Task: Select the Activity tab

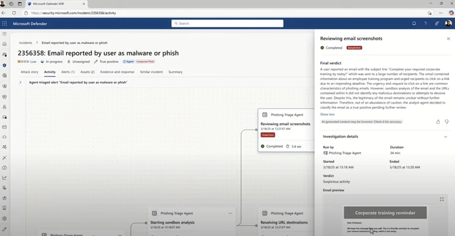Action: point(50,72)
